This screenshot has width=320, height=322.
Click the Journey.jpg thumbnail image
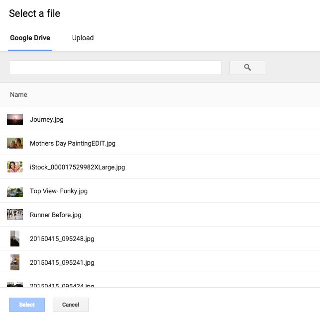(15, 119)
